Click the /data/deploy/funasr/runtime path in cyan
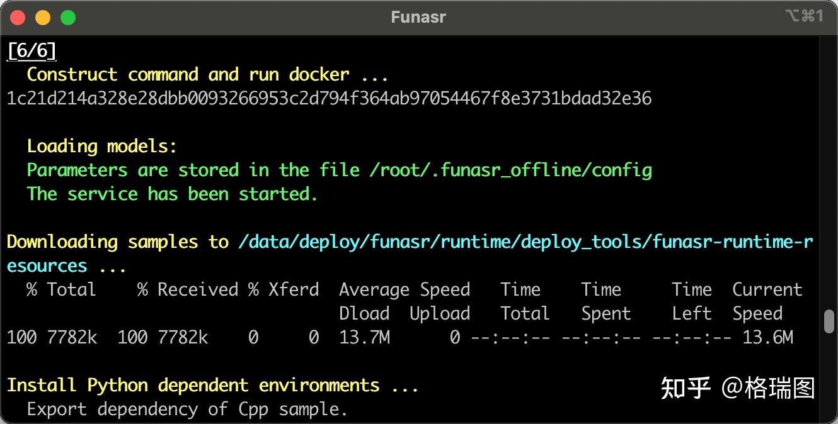Image resolution: width=838 pixels, height=424 pixels. (525, 242)
